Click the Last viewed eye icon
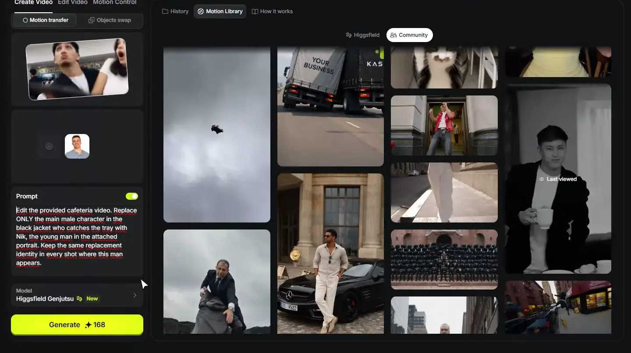This screenshot has height=353, width=631. click(542, 179)
